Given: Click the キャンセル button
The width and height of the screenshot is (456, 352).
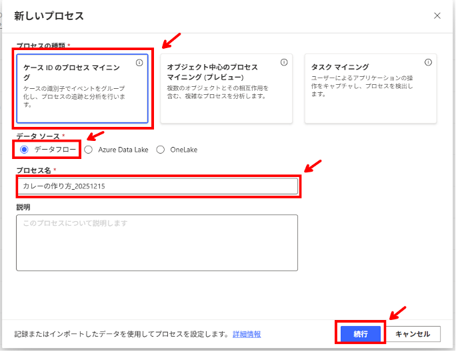Looking at the screenshot, I should (x=413, y=334).
